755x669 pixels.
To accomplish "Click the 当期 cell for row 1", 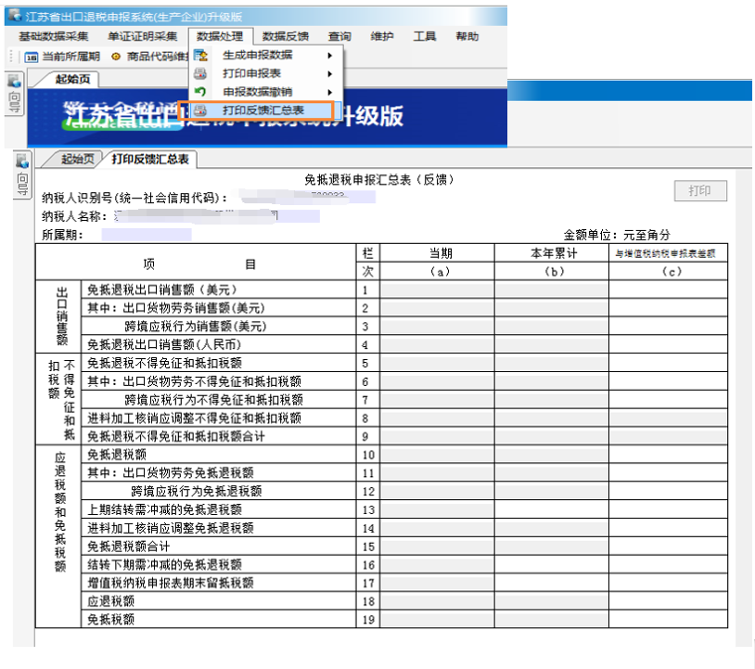I will pyautogui.click(x=436, y=289).
